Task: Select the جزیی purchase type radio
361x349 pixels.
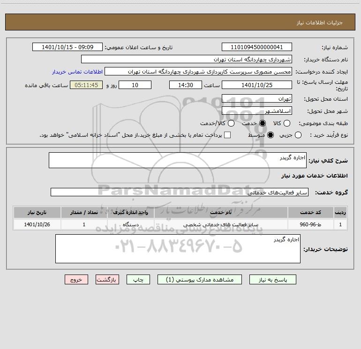Action: point(298,135)
